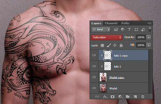Click Opacity 100% value field
Screen dimensions: 161x104
coord(141,37)
